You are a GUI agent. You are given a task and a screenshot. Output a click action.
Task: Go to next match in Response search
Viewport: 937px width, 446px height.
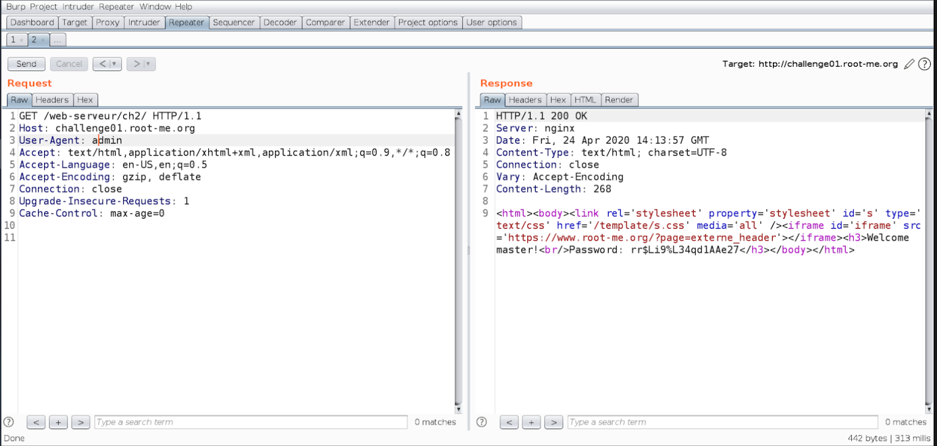point(554,421)
